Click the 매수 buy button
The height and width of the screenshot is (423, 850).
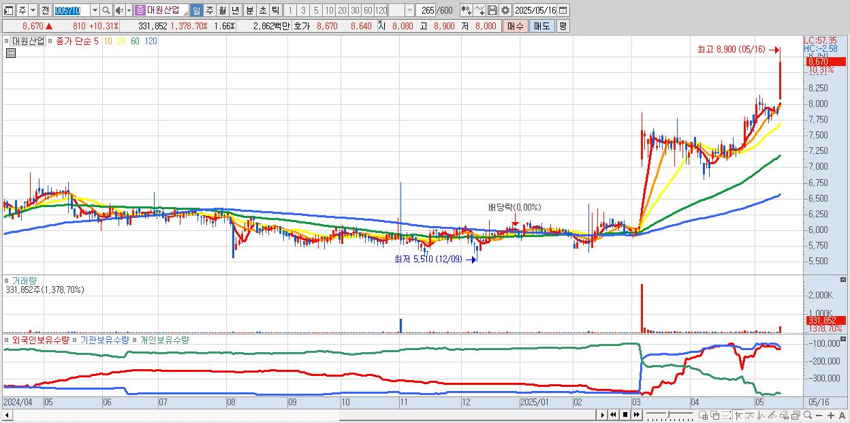click(x=515, y=26)
